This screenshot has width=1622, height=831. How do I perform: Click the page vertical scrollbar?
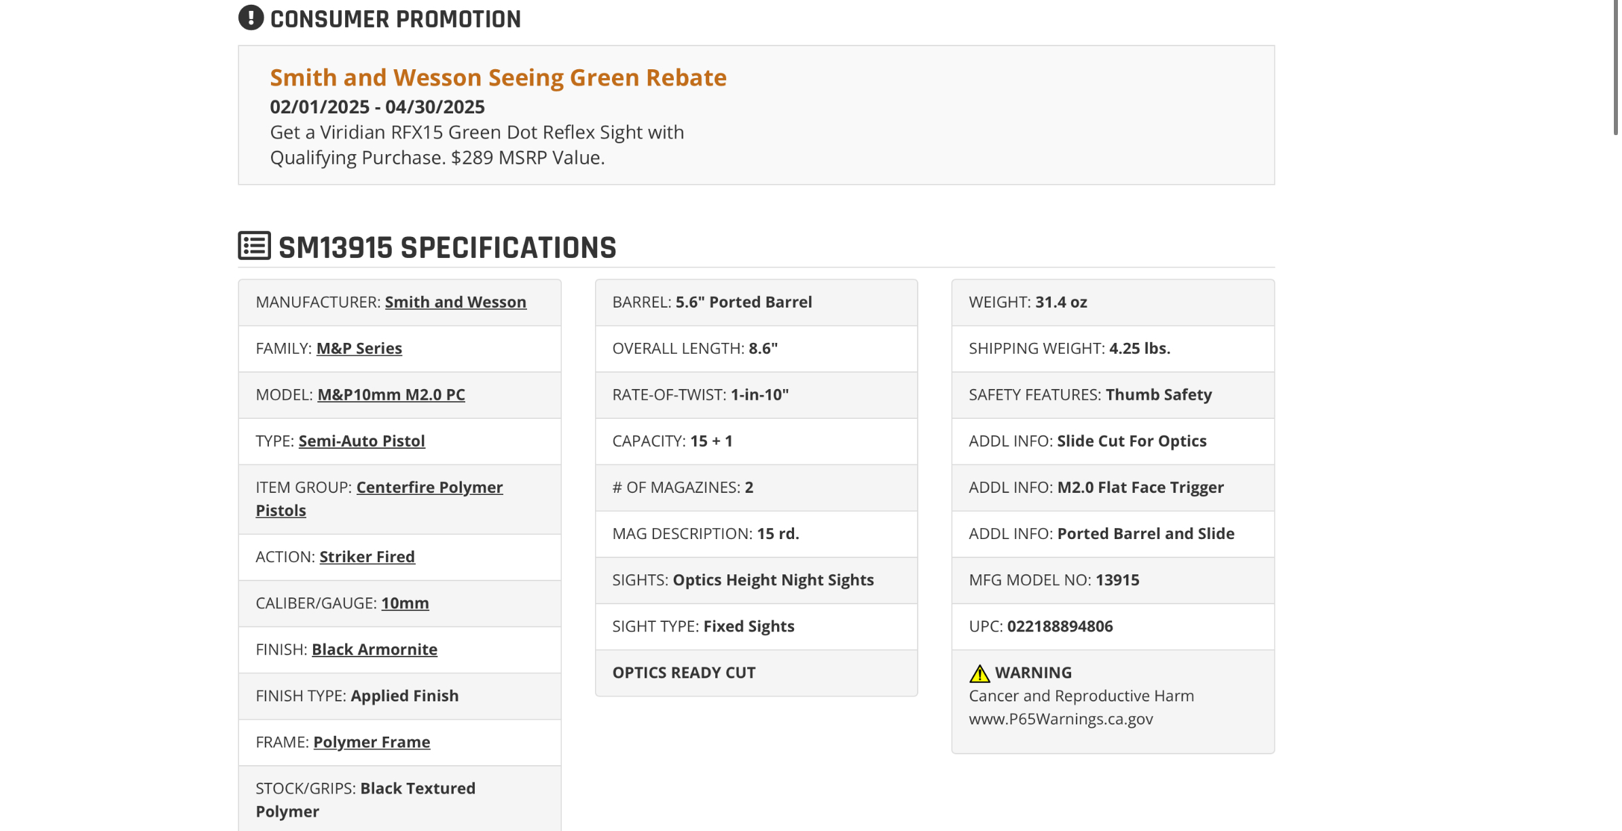pos(1616,68)
